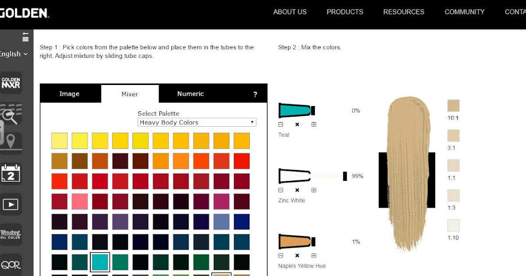Decrease Teal amount with the minus button
526x276 pixels.
tap(280, 124)
